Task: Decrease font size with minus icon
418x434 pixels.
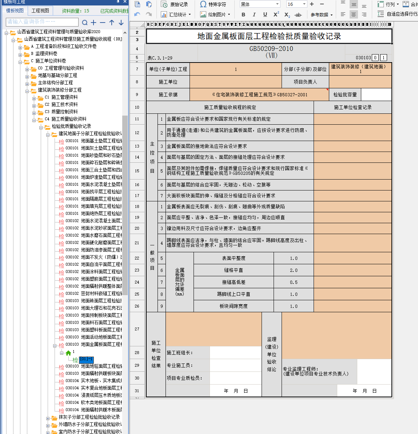Action: [x=322, y=4]
